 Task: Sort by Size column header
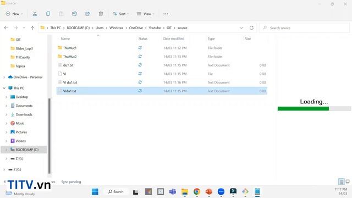click(248, 38)
